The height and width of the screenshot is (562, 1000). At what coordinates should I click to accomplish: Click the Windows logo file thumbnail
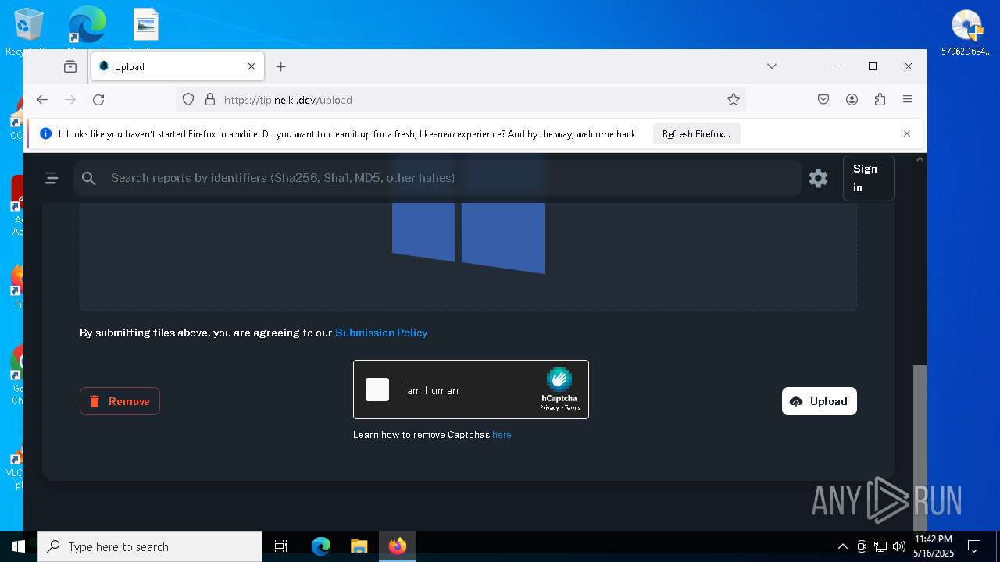tap(468, 238)
